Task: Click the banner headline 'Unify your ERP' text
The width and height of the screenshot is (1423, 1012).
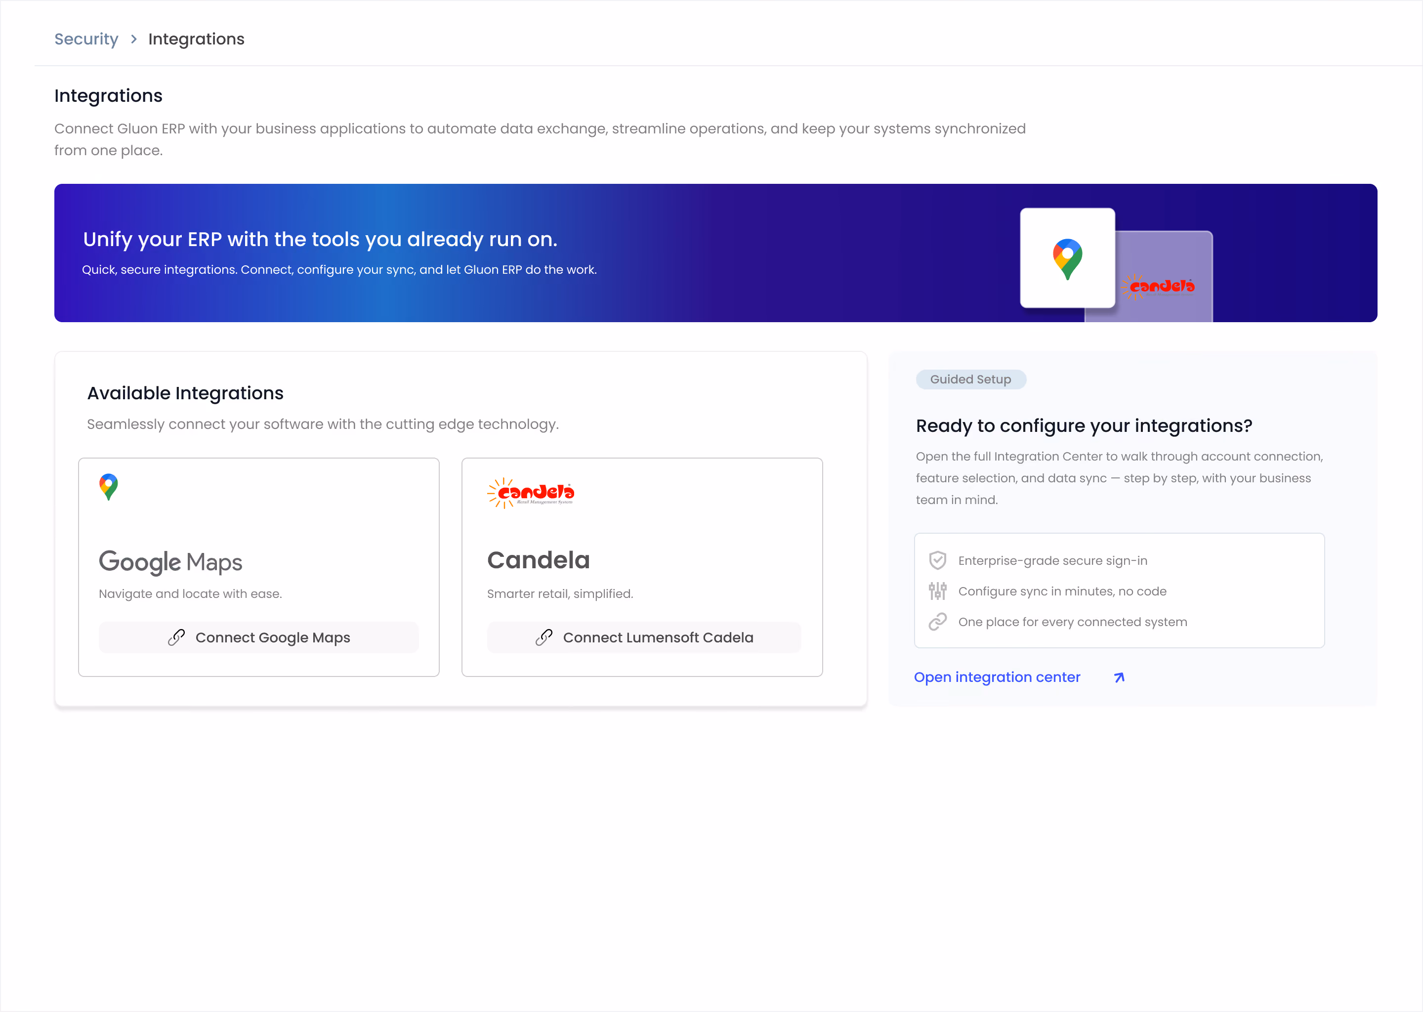Action: pyautogui.click(x=320, y=239)
